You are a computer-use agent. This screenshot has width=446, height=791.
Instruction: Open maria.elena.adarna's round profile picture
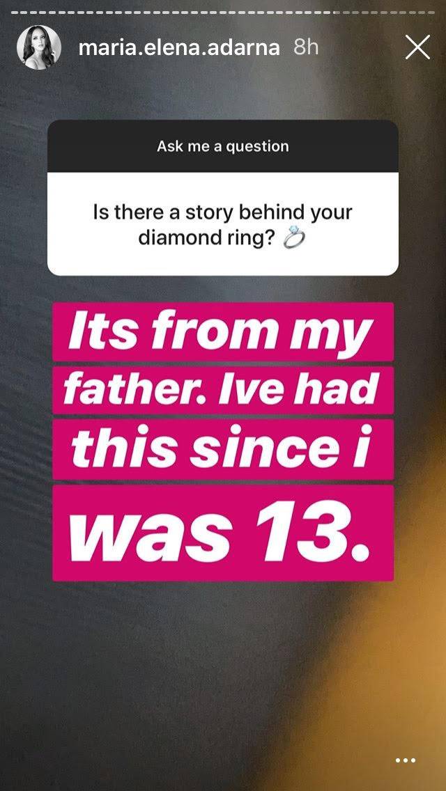pyautogui.click(x=39, y=47)
